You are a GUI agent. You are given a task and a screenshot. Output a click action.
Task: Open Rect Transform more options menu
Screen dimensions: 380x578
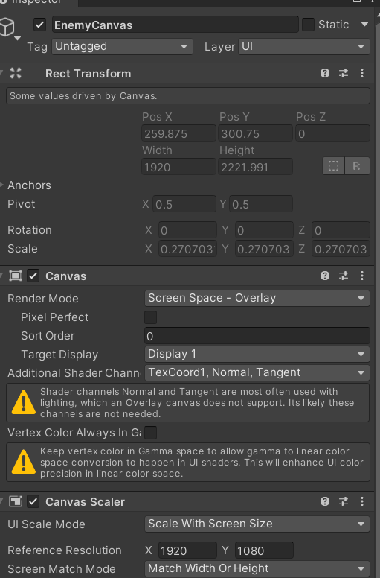[x=362, y=73]
